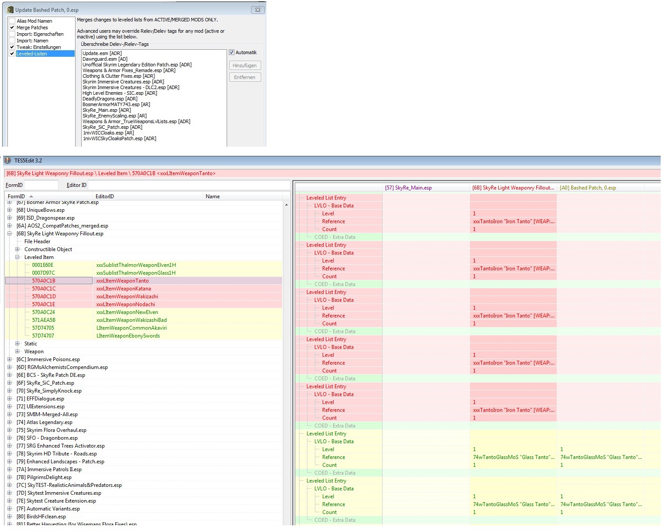Select the [80] BirdsHFclean.esp plugin
This screenshot has height=531, width=662.
[41, 517]
